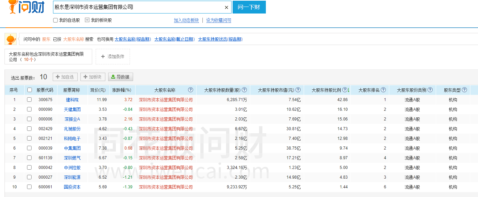
Task: Toggle sort arrow on 大股东持股比例 column
Action: pos(348,90)
